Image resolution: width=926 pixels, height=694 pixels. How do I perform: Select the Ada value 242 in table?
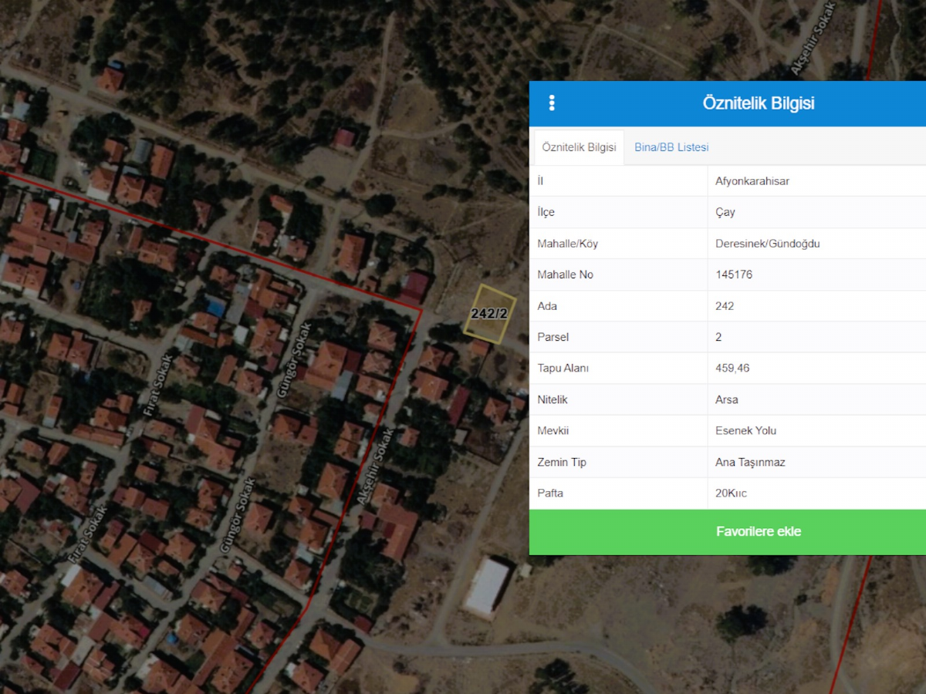725,306
